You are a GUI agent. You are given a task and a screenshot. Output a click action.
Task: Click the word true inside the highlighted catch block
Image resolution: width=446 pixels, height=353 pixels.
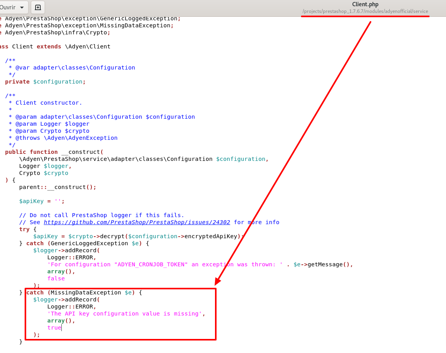54,328
